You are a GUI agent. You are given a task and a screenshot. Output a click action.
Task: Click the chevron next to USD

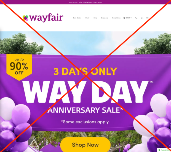(x=131, y=18)
